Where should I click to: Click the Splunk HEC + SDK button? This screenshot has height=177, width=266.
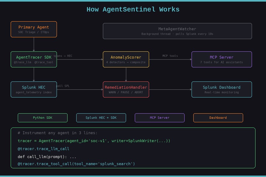(101, 118)
